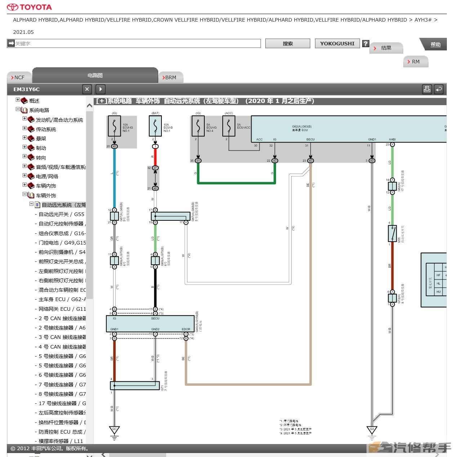Select 左后高度控制传感器 tree item
Viewport: 453px width, 457px height.
coord(62,413)
